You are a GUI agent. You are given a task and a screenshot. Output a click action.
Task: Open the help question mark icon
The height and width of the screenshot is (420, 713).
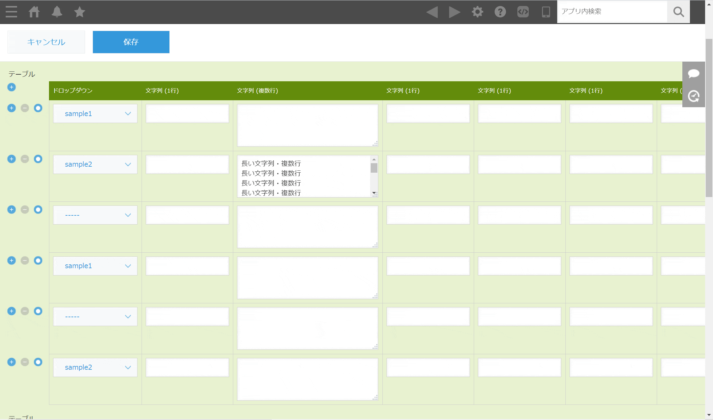click(500, 12)
